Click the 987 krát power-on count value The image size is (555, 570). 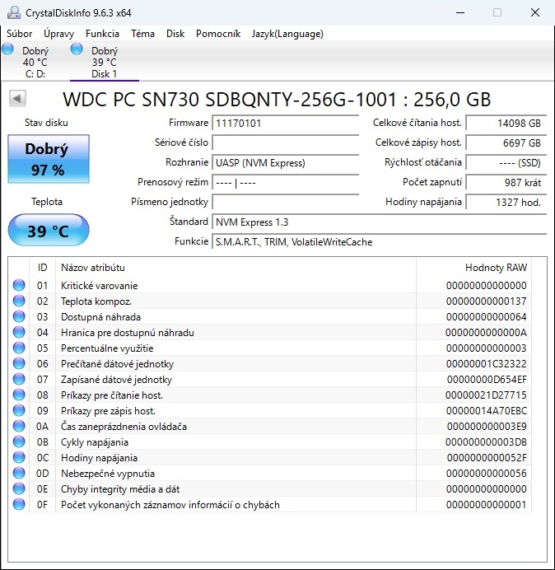coord(506,183)
